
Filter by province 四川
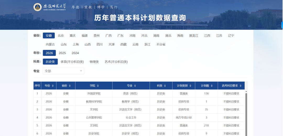tap(100, 44)
